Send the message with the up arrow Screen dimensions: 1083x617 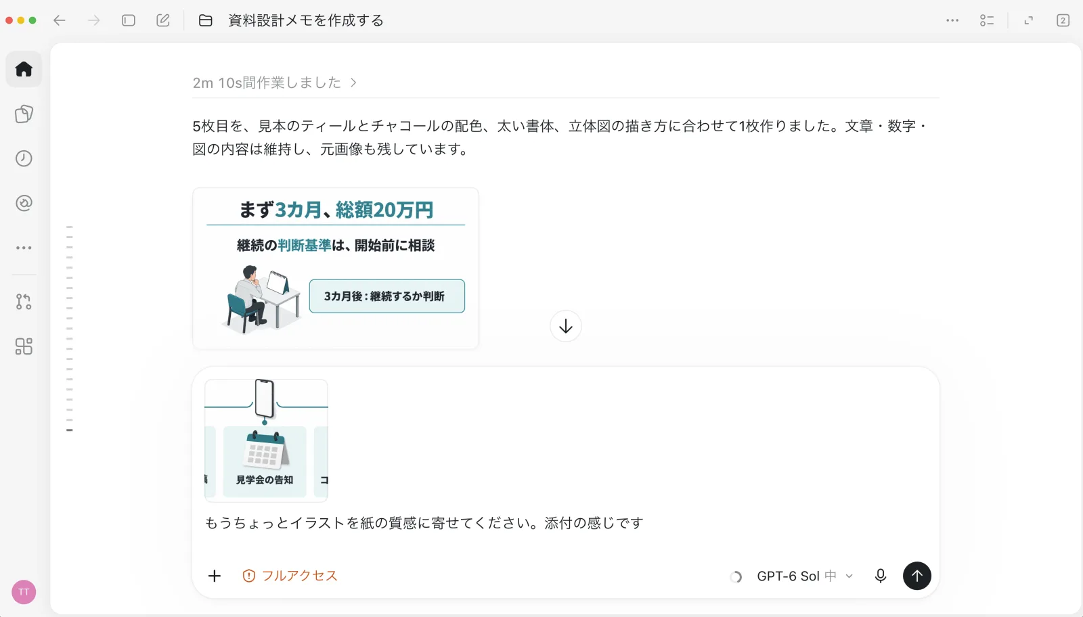(x=917, y=576)
